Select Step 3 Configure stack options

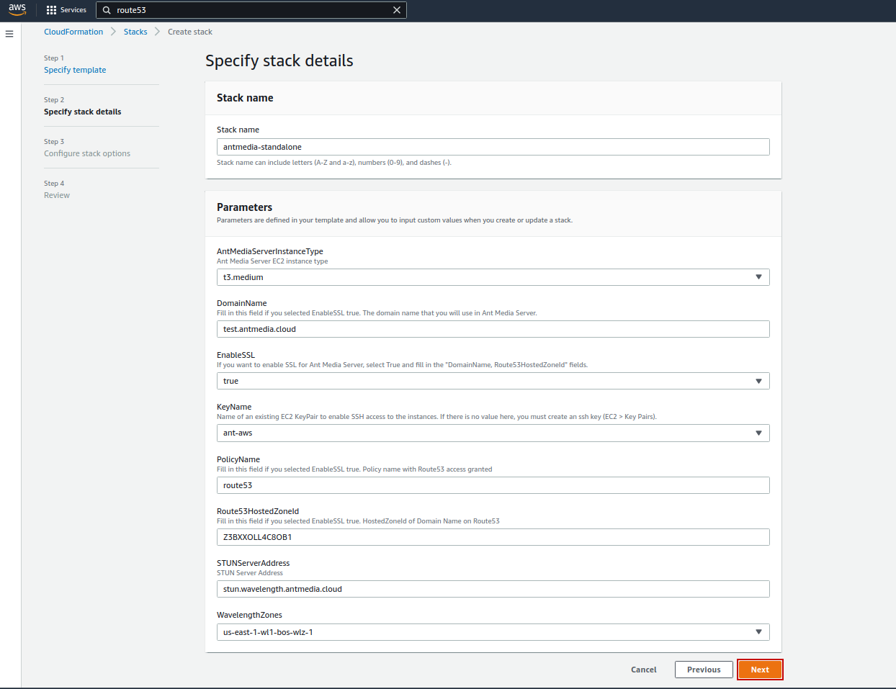tap(87, 153)
